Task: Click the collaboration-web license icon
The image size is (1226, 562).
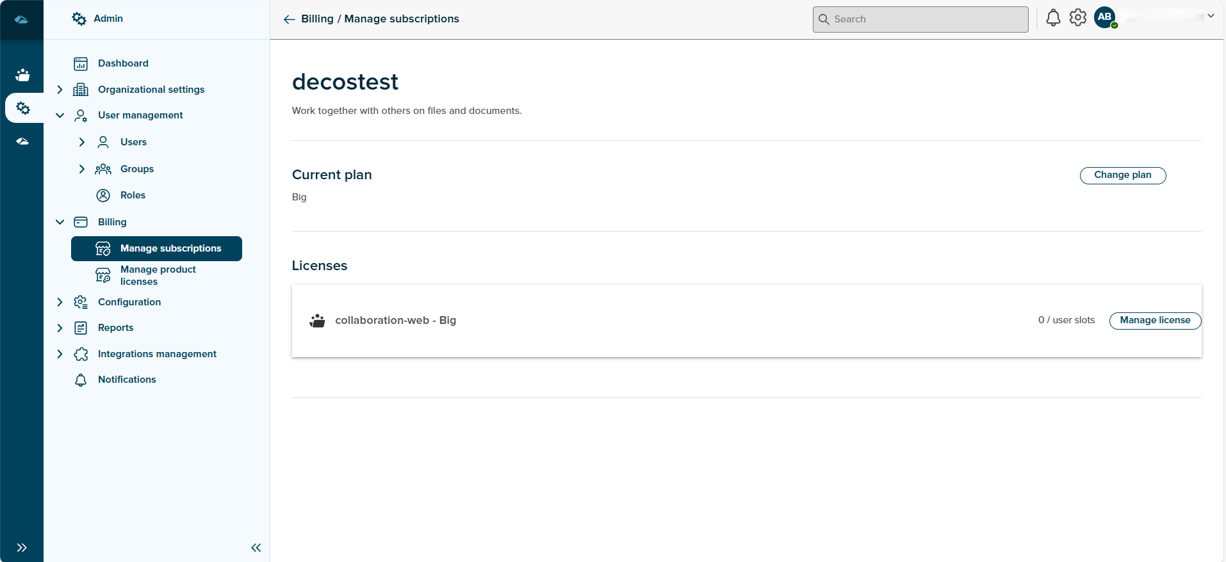Action: 317,321
